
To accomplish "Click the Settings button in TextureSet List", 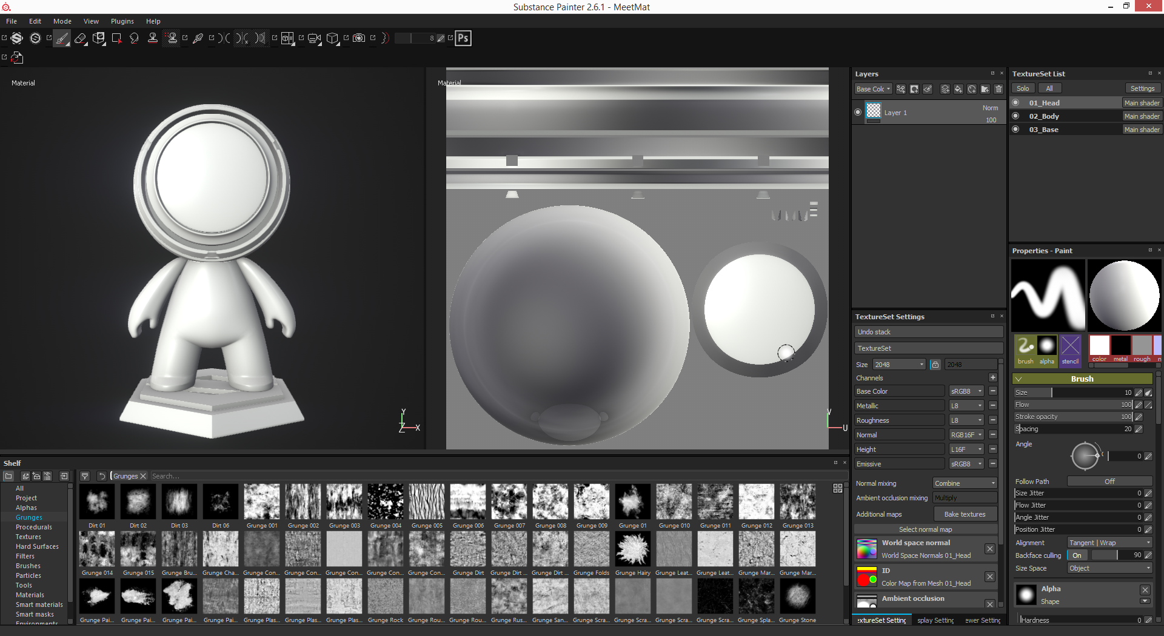I will pyautogui.click(x=1142, y=88).
